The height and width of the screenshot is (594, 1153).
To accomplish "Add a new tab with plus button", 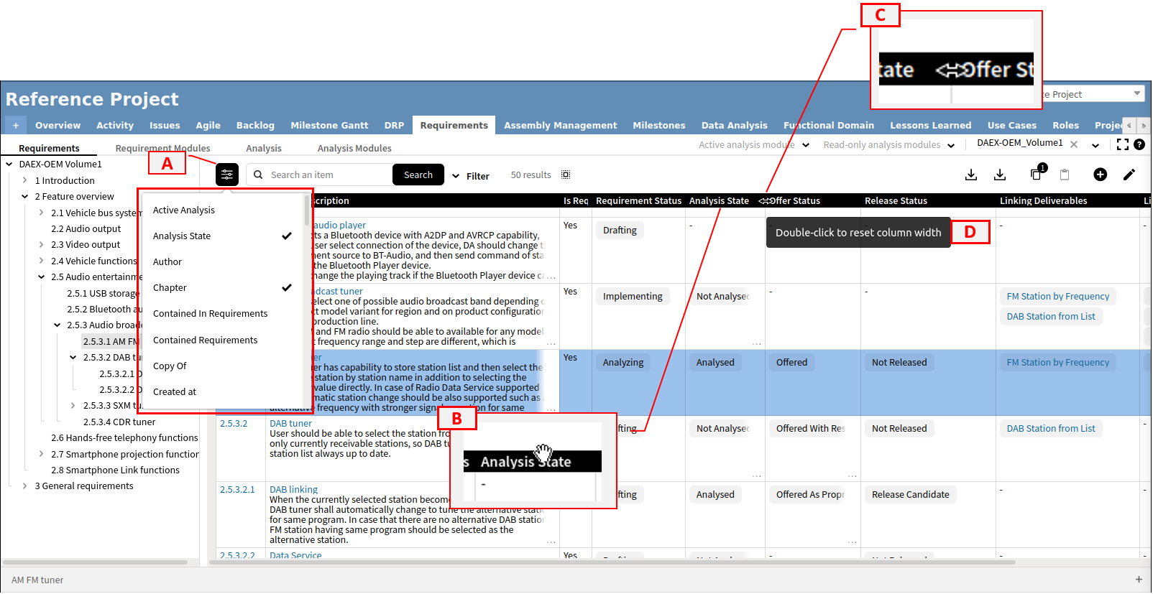I will [16, 125].
